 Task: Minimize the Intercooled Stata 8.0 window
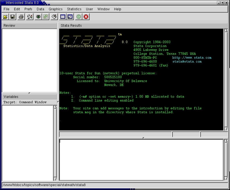pyautogui.click(x=219, y=3)
